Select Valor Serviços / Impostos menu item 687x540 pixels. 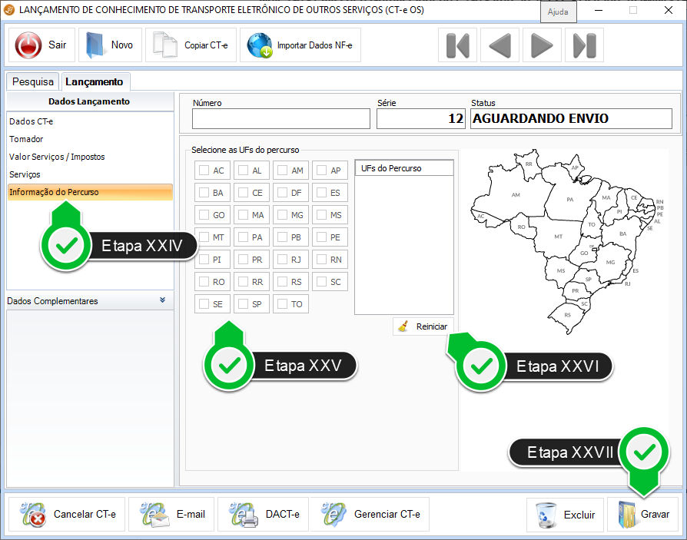pos(57,157)
